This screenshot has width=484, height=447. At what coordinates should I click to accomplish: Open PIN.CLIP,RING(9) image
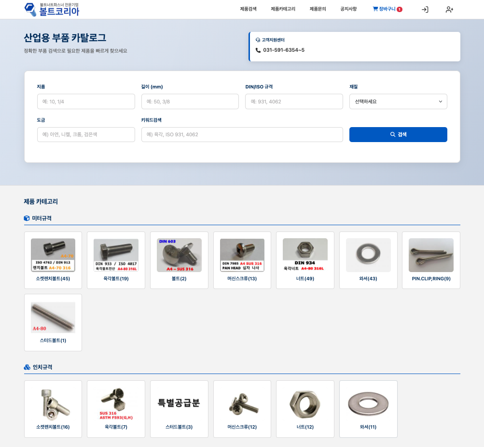point(431,255)
